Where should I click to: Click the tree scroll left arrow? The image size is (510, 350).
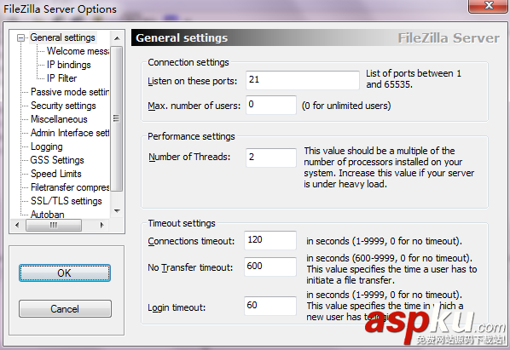pos(17,225)
